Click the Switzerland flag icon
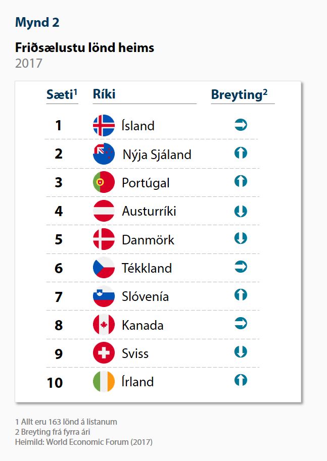 [x=104, y=353]
